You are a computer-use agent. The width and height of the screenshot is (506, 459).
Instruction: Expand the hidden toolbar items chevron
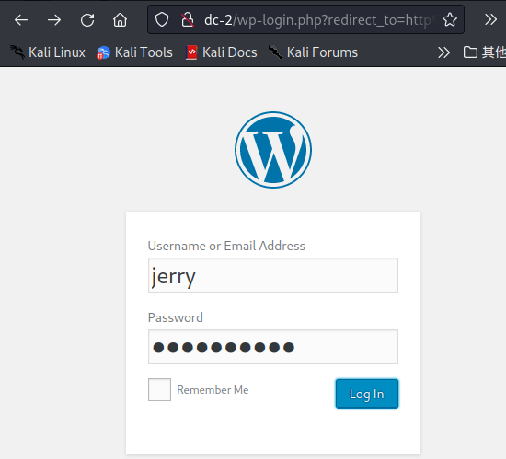490,19
